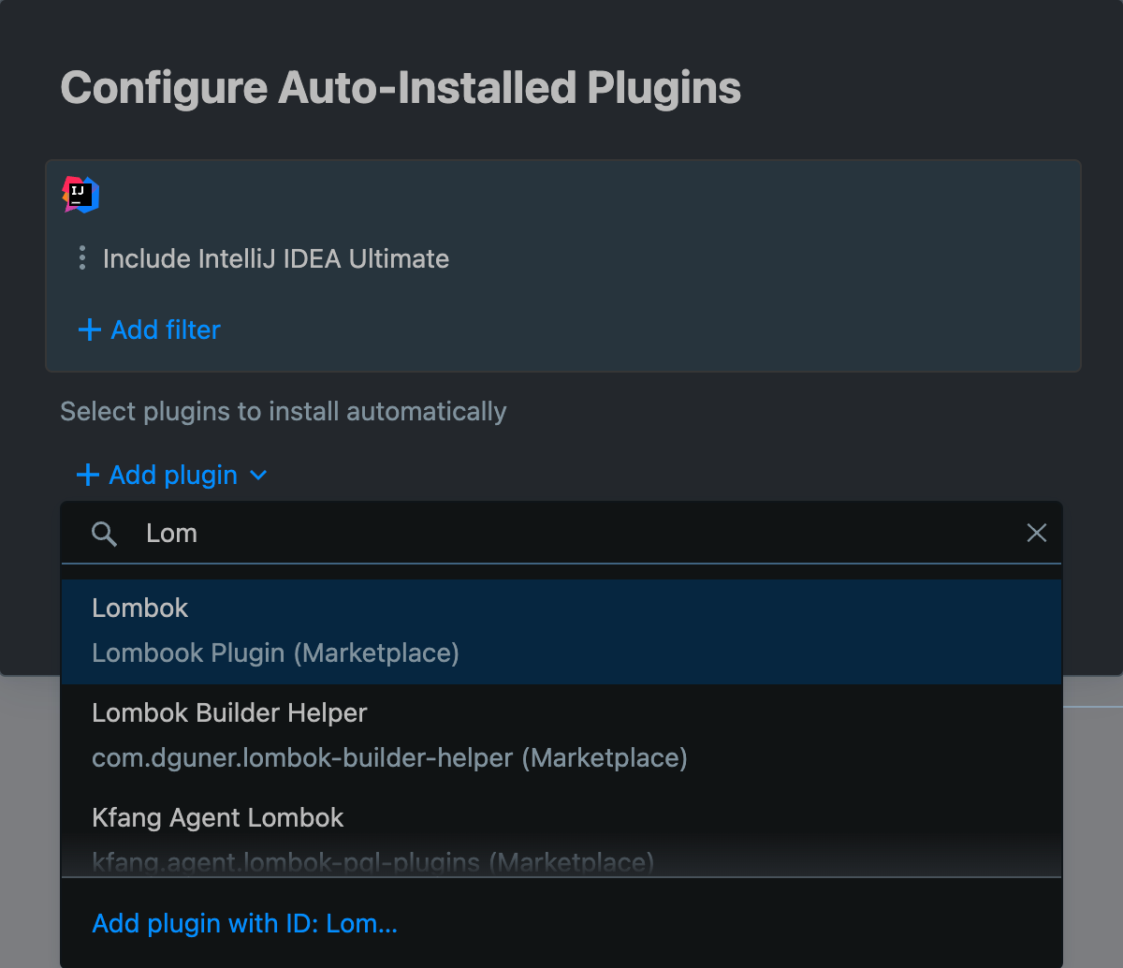Open the kebab menu beside Include IntelliJ IDEA Ultimate
The width and height of the screenshot is (1123, 968).
pyautogui.click(x=82, y=258)
